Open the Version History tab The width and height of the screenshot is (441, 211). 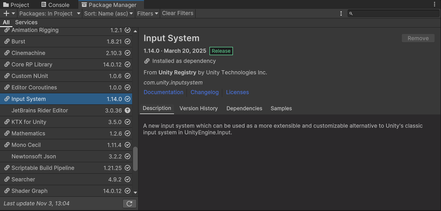198,108
